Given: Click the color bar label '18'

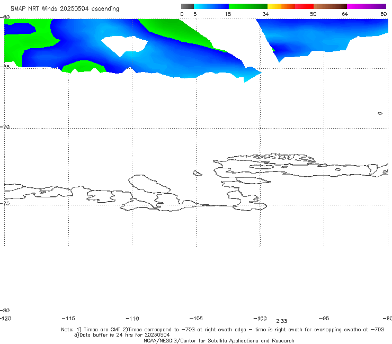Looking at the screenshot, I should point(228,14).
